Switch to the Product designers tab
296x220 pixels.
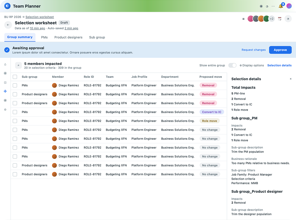(x=68, y=37)
